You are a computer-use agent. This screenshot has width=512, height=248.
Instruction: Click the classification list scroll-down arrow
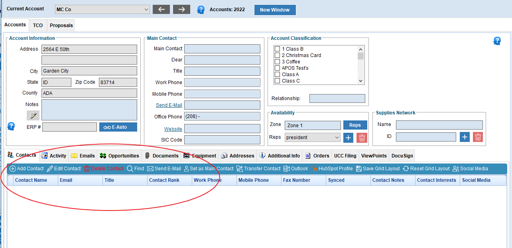click(x=361, y=81)
